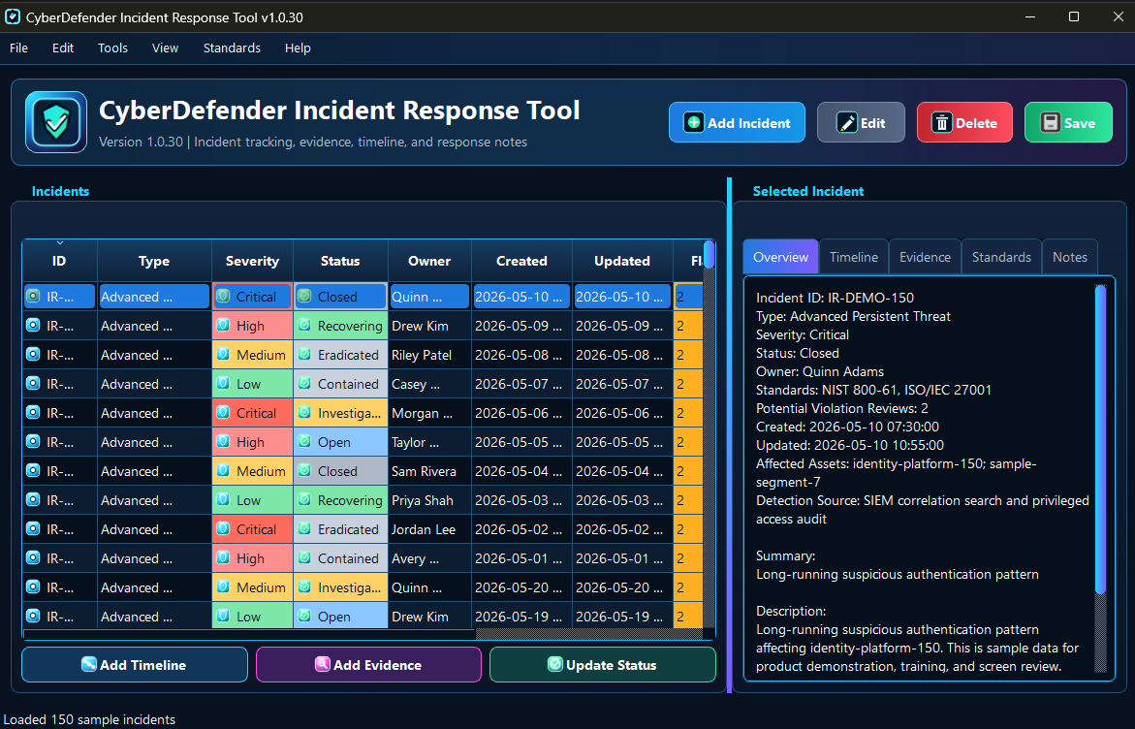Viewport: 1135px width, 729px height.
Task: Switch to the Evidence tab
Action: pos(925,257)
